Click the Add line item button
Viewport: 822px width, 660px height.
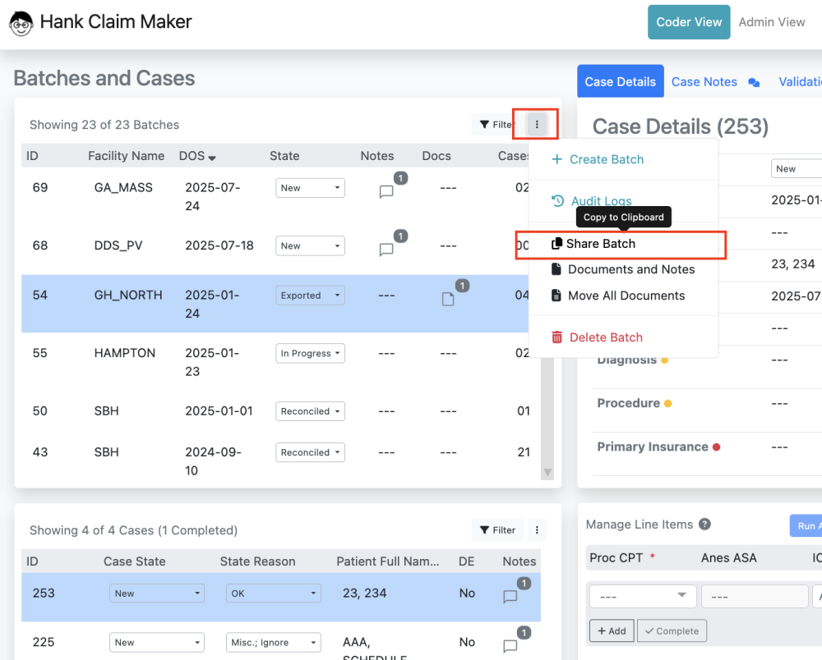612,630
